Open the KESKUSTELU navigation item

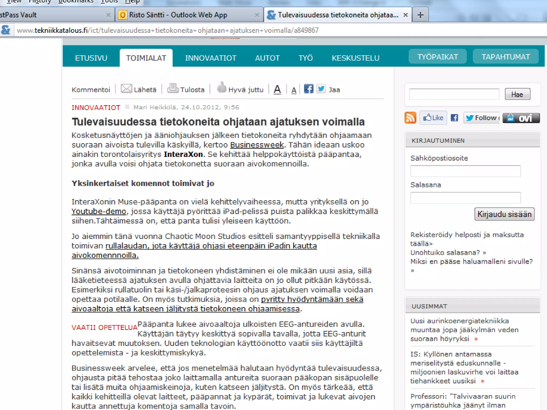tap(355, 58)
